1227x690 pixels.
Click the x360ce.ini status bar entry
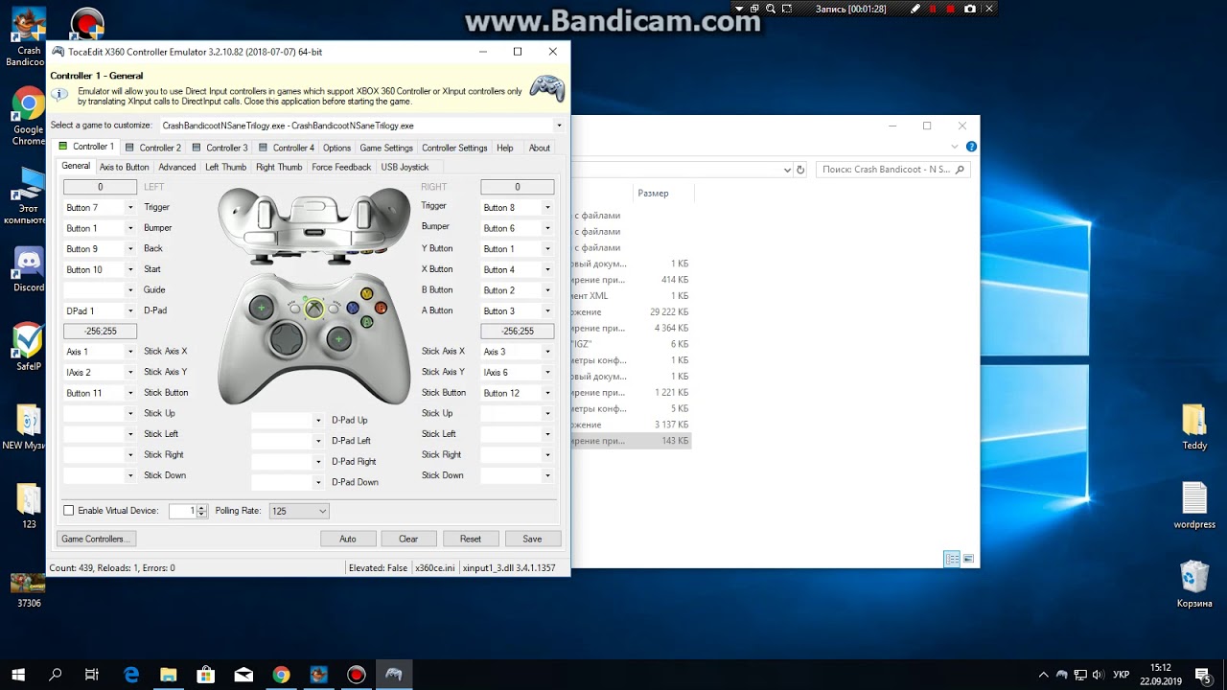(x=434, y=568)
